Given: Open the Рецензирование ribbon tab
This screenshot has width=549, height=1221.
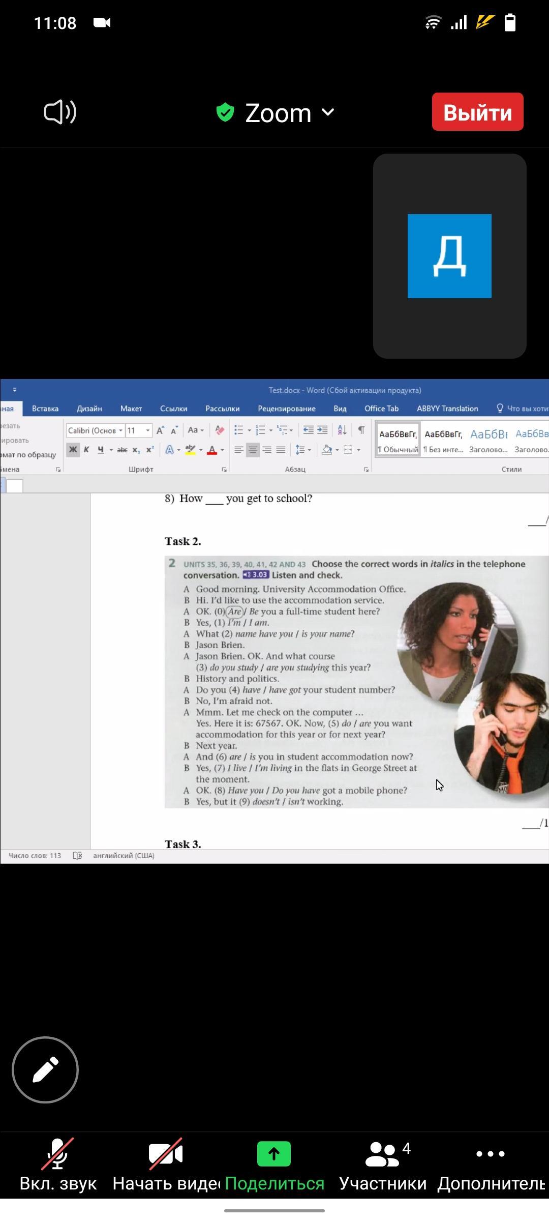Looking at the screenshot, I should (286, 409).
